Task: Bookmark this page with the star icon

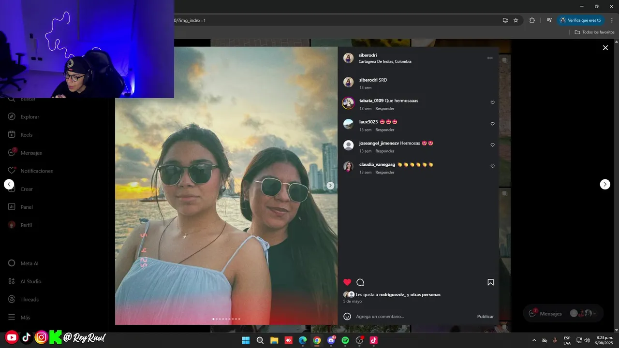Action: [516, 20]
